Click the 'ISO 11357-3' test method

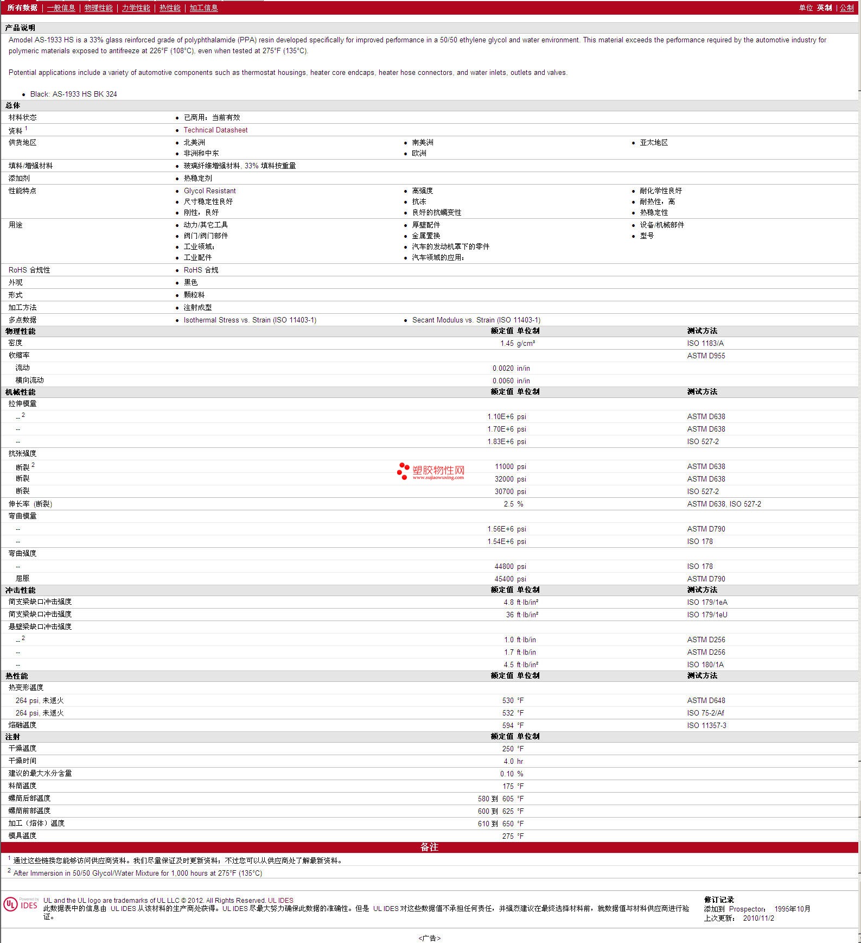(x=706, y=725)
